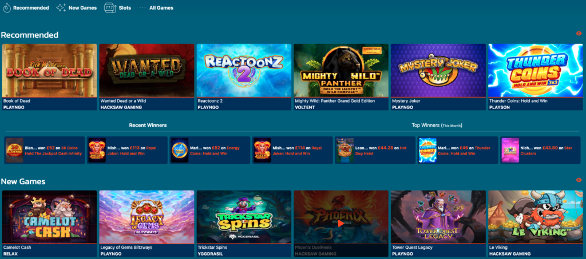The width and height of the screenshot is (586, 259).
Task: Click the Energy Coins winner game icon
Action: [180, 150]
